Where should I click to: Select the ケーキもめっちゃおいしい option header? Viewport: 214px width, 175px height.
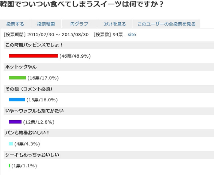pos(109,155)
